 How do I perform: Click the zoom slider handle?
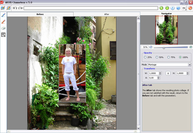point(164,48)
